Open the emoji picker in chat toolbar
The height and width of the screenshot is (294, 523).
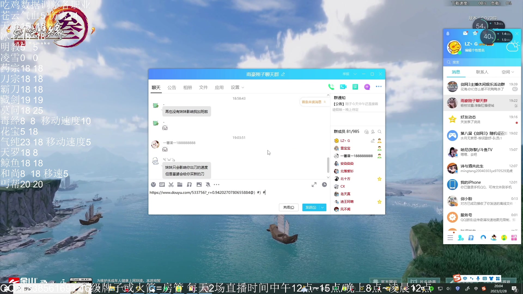[x=153, y=185]
